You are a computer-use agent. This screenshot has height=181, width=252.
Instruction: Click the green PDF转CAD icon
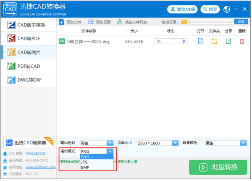coord(11,66)
